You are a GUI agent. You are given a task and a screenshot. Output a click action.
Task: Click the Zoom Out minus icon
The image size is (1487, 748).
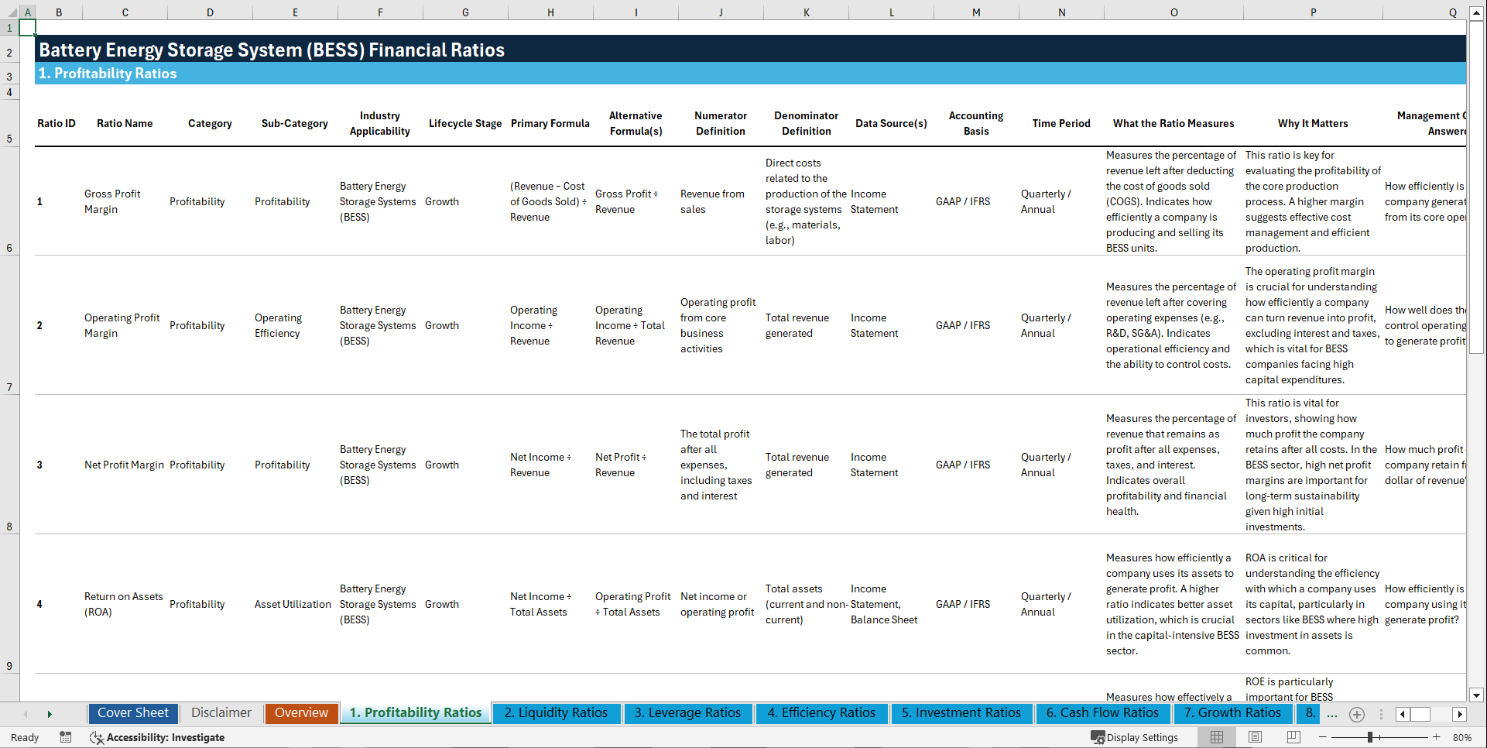[1324, 737]
